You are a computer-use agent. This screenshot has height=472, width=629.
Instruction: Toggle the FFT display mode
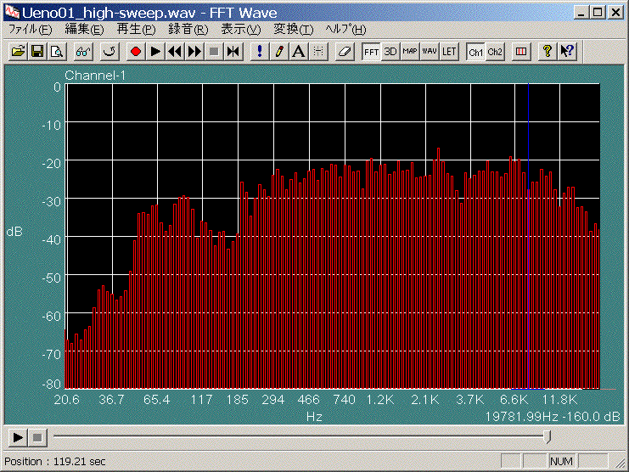pyautogui.click(x=371, y=52)
